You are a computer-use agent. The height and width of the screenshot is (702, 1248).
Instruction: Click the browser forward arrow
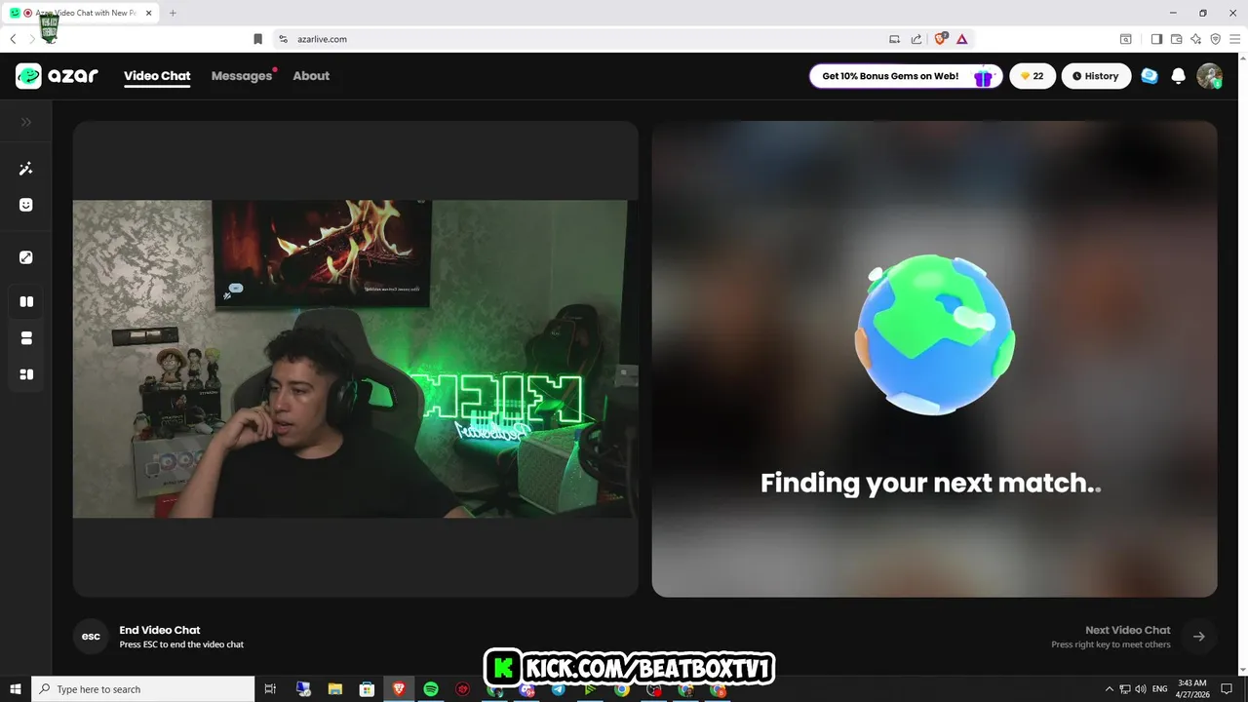click(32, 39)
